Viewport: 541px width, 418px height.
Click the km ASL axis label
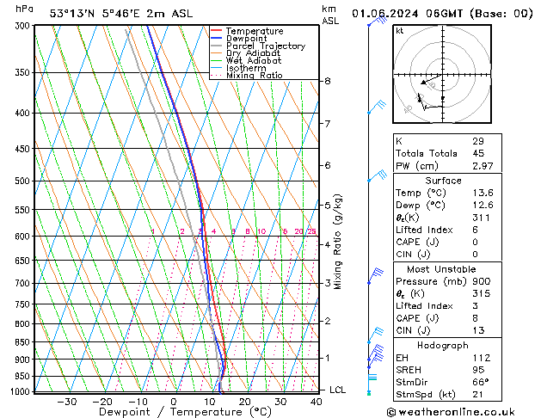click(330, 15)
